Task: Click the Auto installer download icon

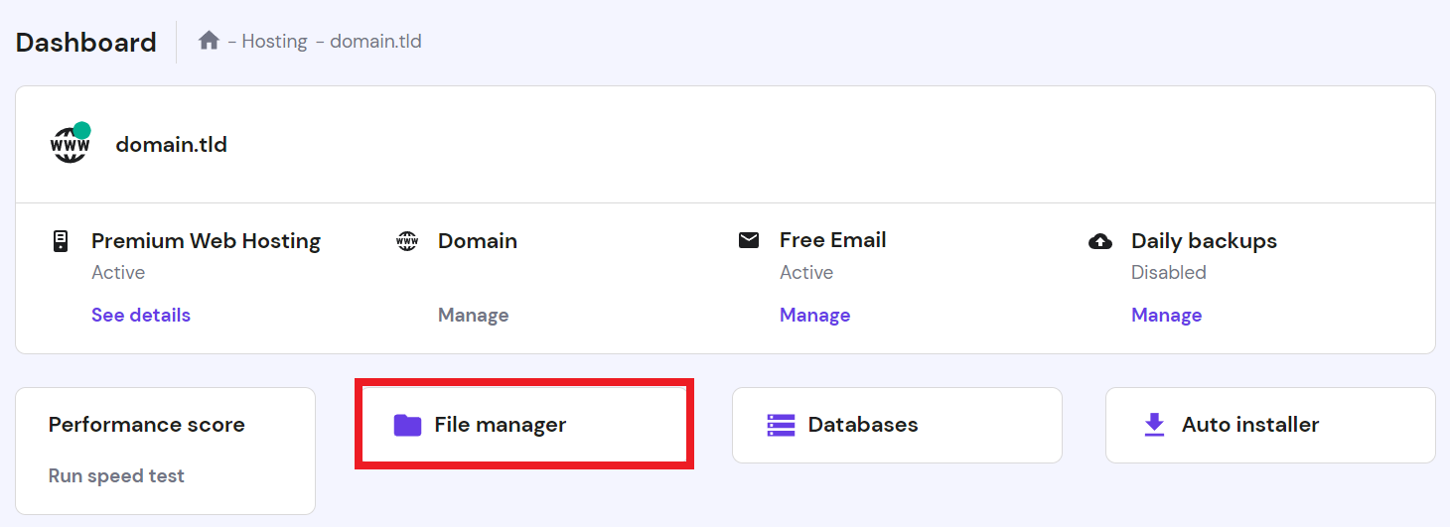Action: [x=1154, y=425]
